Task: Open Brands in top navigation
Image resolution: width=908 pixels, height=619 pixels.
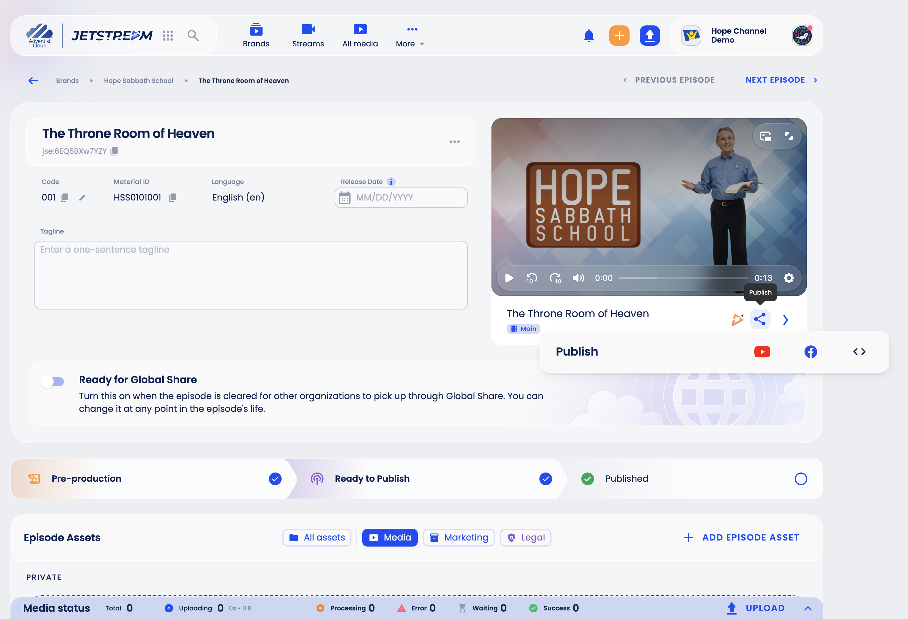Action: pos(256,36)
